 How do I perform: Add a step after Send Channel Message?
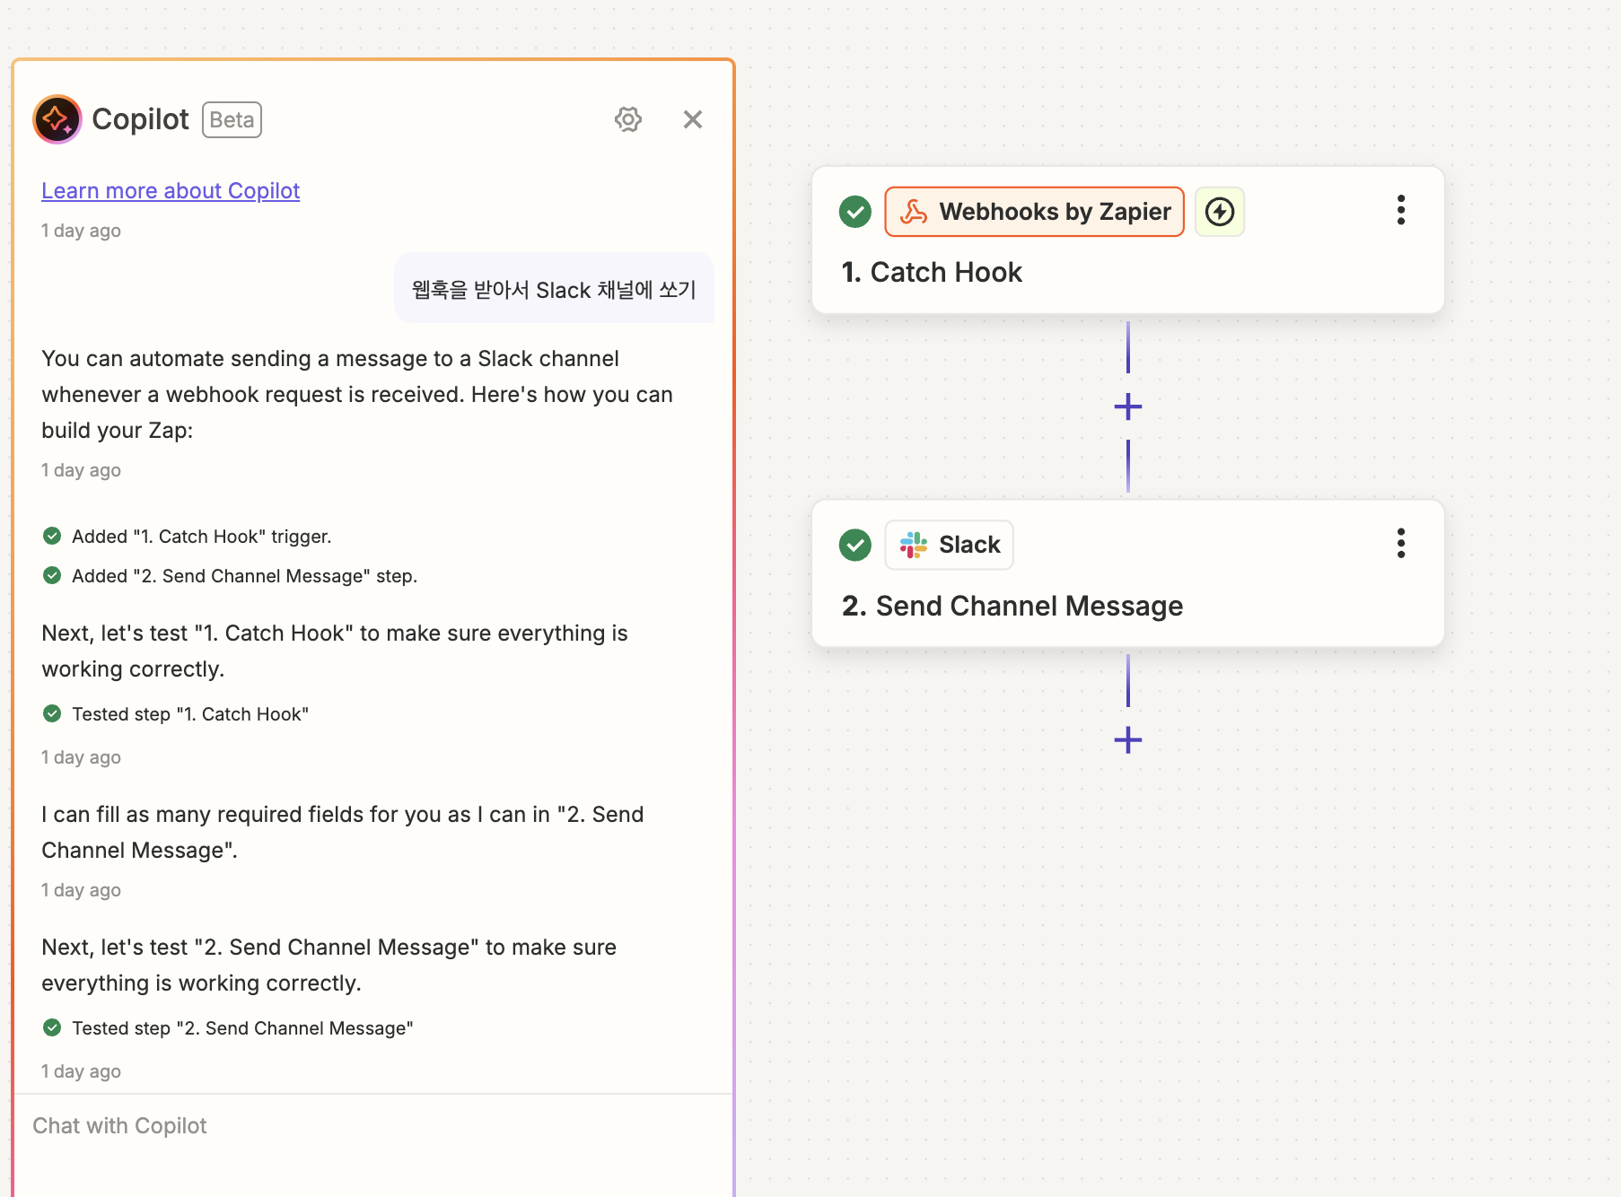coord(1128,740)
